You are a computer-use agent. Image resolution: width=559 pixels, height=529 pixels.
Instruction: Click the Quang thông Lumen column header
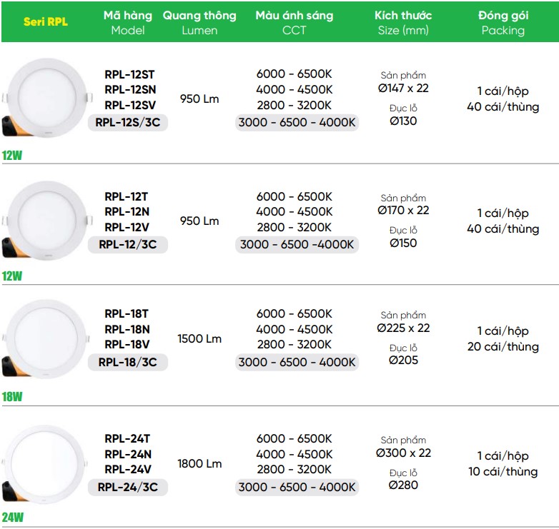(x=199, y=22)
